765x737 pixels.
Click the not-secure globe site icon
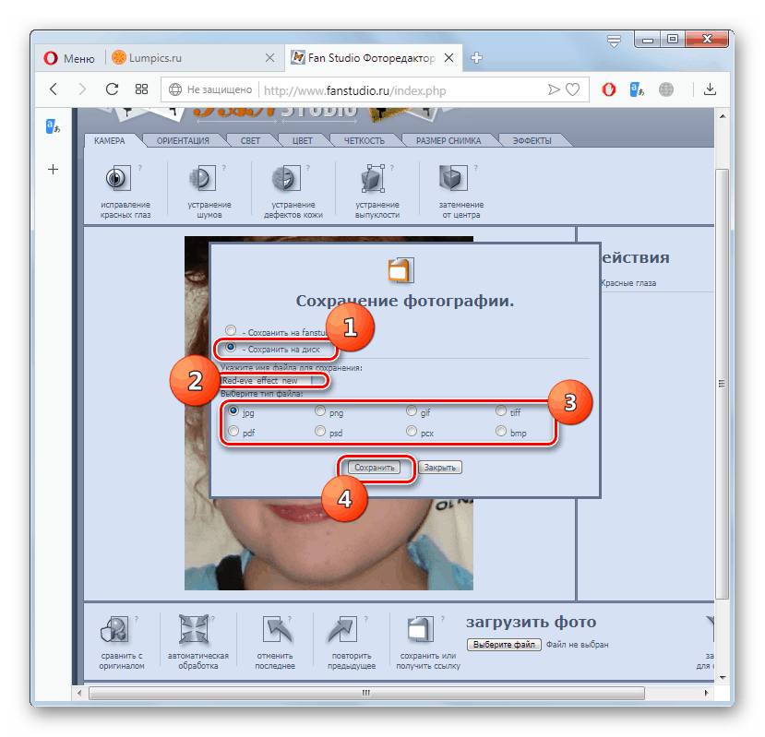175,89
